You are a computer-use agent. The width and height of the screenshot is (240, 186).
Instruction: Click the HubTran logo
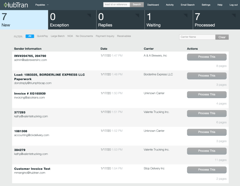[x=16, y=5]
